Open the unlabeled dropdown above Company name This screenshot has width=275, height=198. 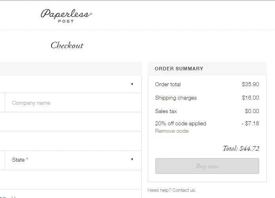coord(71,84)
